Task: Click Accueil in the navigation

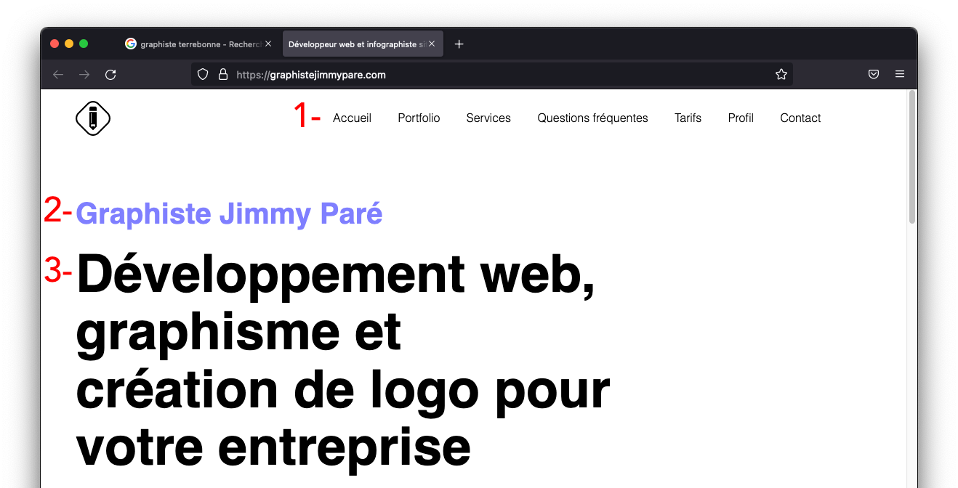Action: pos(352,118)
